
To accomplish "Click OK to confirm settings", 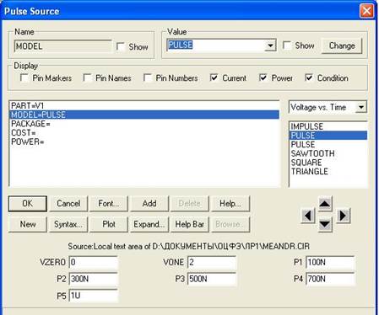I will [x=28, y=204].
